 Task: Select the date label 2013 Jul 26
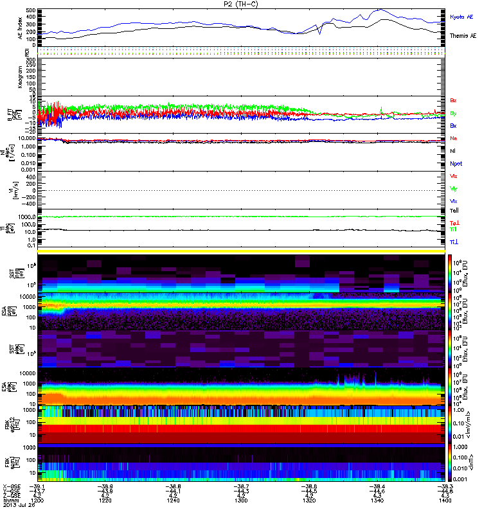click(19, 505)
